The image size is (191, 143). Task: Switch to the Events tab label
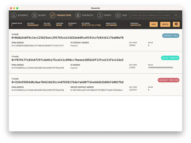[x=108, y=15]
